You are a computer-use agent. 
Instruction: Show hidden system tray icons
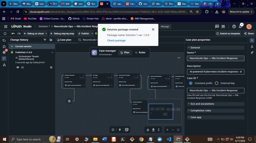coord(218,139)
